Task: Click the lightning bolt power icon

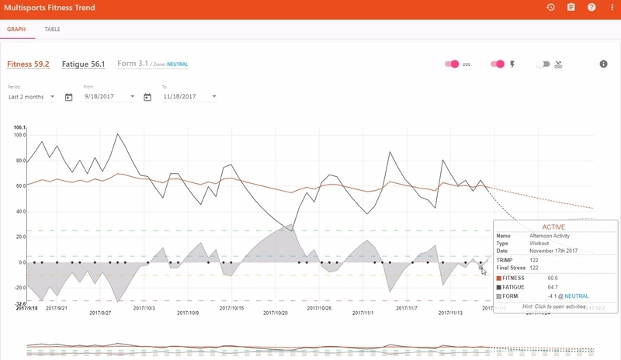Action: (x=512, y=64)
